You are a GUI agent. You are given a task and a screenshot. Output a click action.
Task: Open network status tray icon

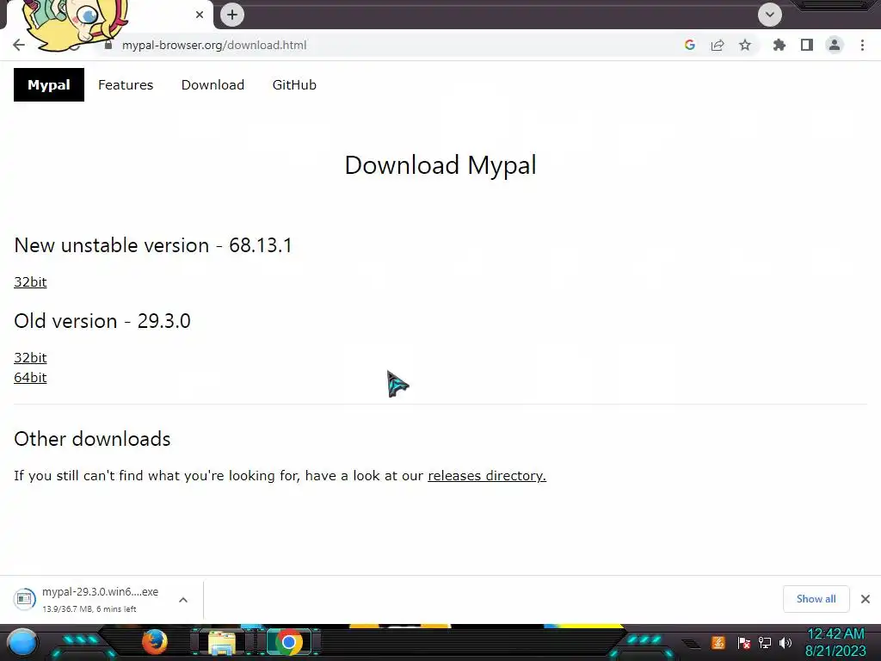(765, 642)
